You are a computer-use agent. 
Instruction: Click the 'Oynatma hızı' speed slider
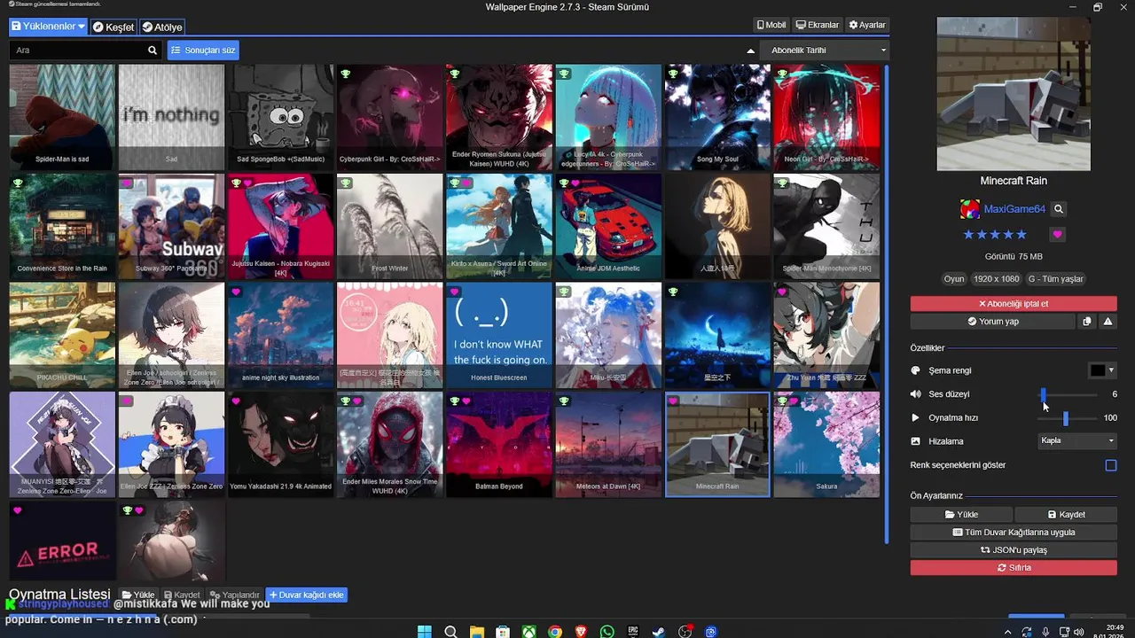[x=1069, y=418]
